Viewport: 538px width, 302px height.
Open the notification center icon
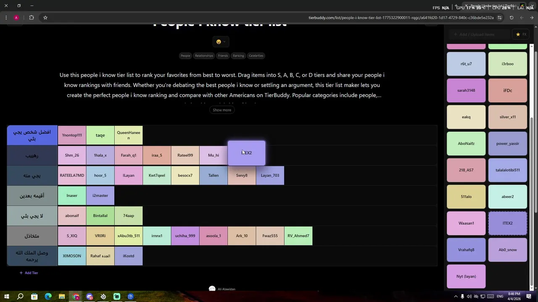pyautogui.click(x=529, y=297)
